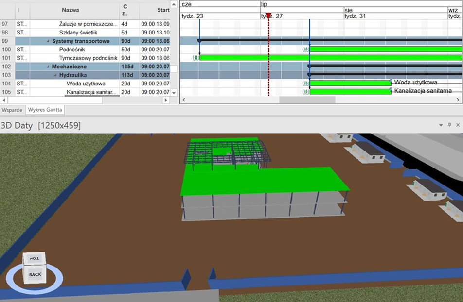The height and width of the screenshot is (302, 463).
Task: Click the Gantt chart horizontal scrollbar thumb
Action: point(307,100)
